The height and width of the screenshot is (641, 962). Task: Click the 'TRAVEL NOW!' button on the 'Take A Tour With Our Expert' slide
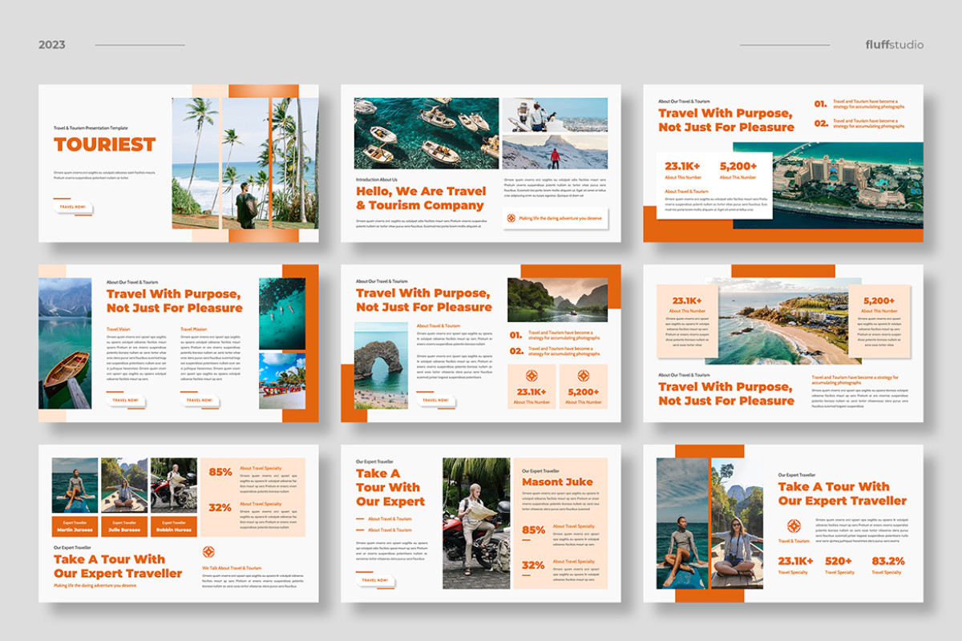click(375, 580)
